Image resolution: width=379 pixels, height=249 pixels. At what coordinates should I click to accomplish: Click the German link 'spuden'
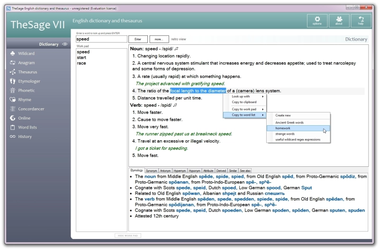point(357,210)
